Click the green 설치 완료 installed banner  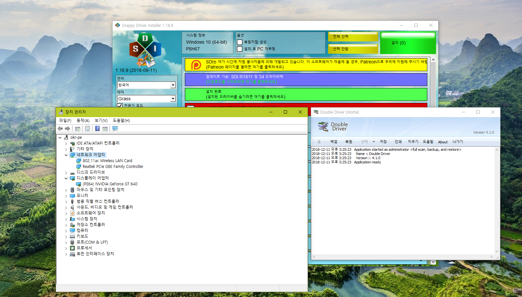(x=306, y=94)
